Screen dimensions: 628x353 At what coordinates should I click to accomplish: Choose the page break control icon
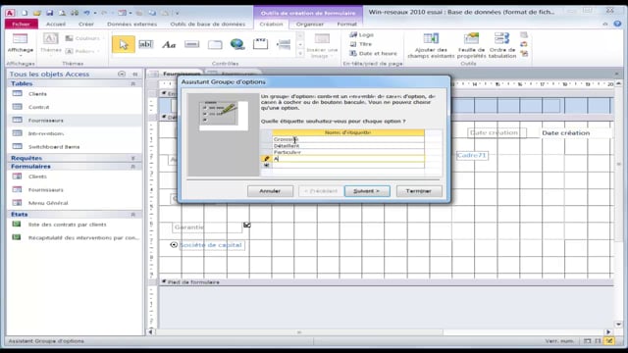(x=284, y=44)
